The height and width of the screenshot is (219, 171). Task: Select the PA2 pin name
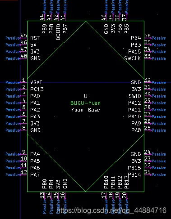(35, 110)
